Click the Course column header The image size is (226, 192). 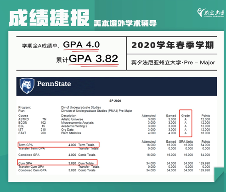point(23,115)
